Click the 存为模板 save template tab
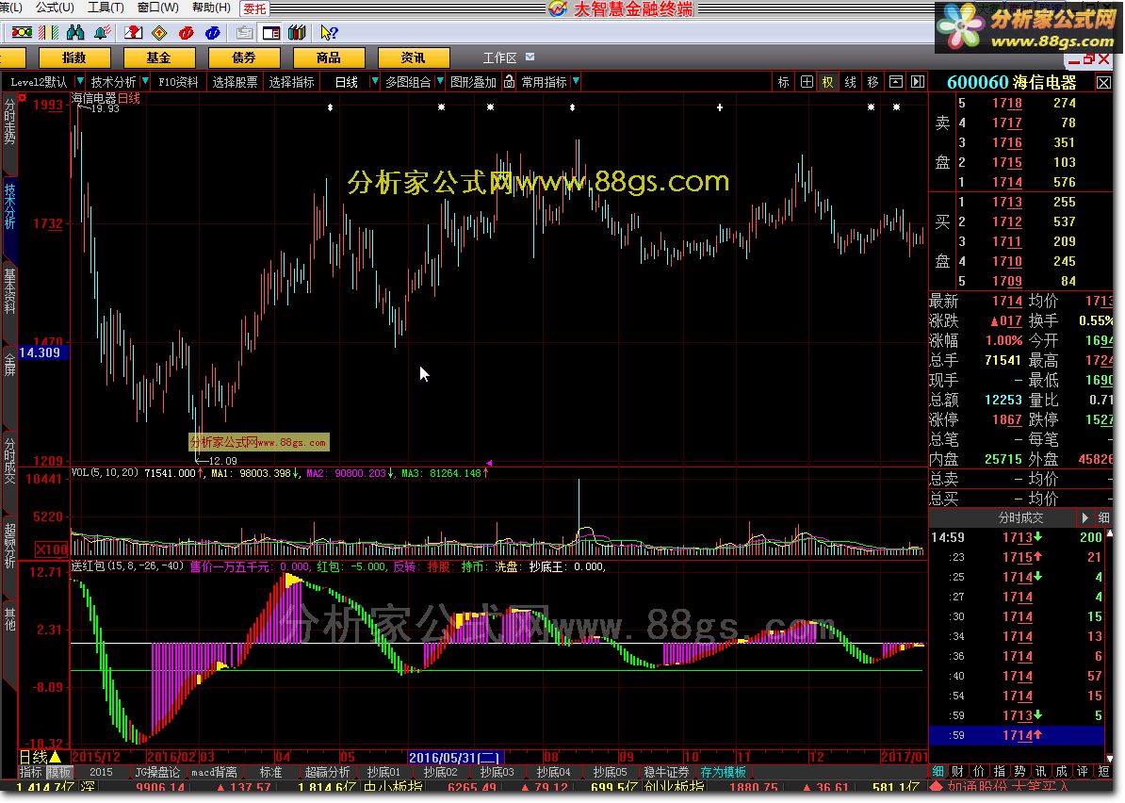Image resolution: width=1125 pixels, height=803 pixels. (724, 772)
